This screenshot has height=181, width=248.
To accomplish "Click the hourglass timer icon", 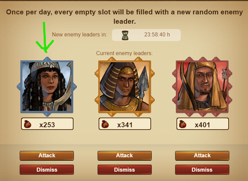I will pyautogui.click(x=125, y=35).
